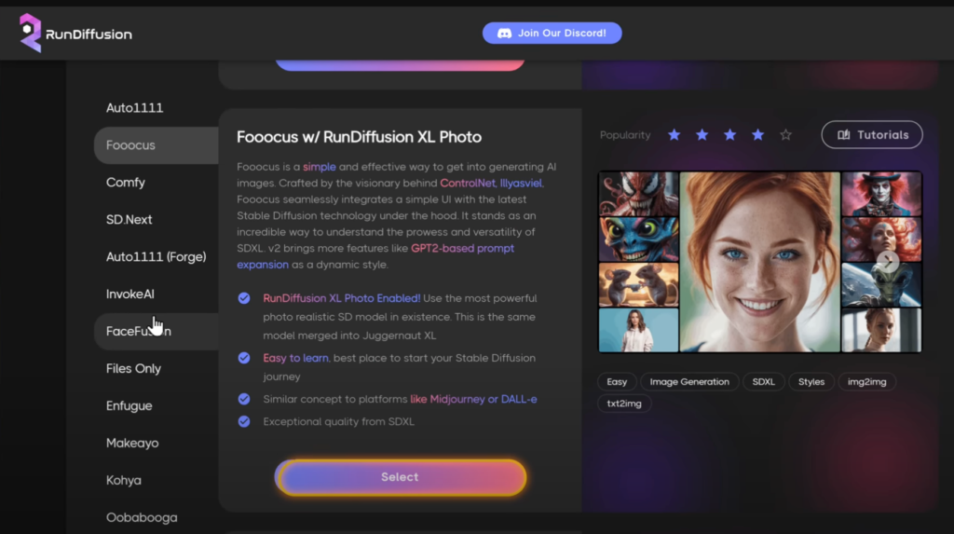The height and width of the screenshot is (534, 954).
Task: Click the first popularity star
Action: coord(674,134)
